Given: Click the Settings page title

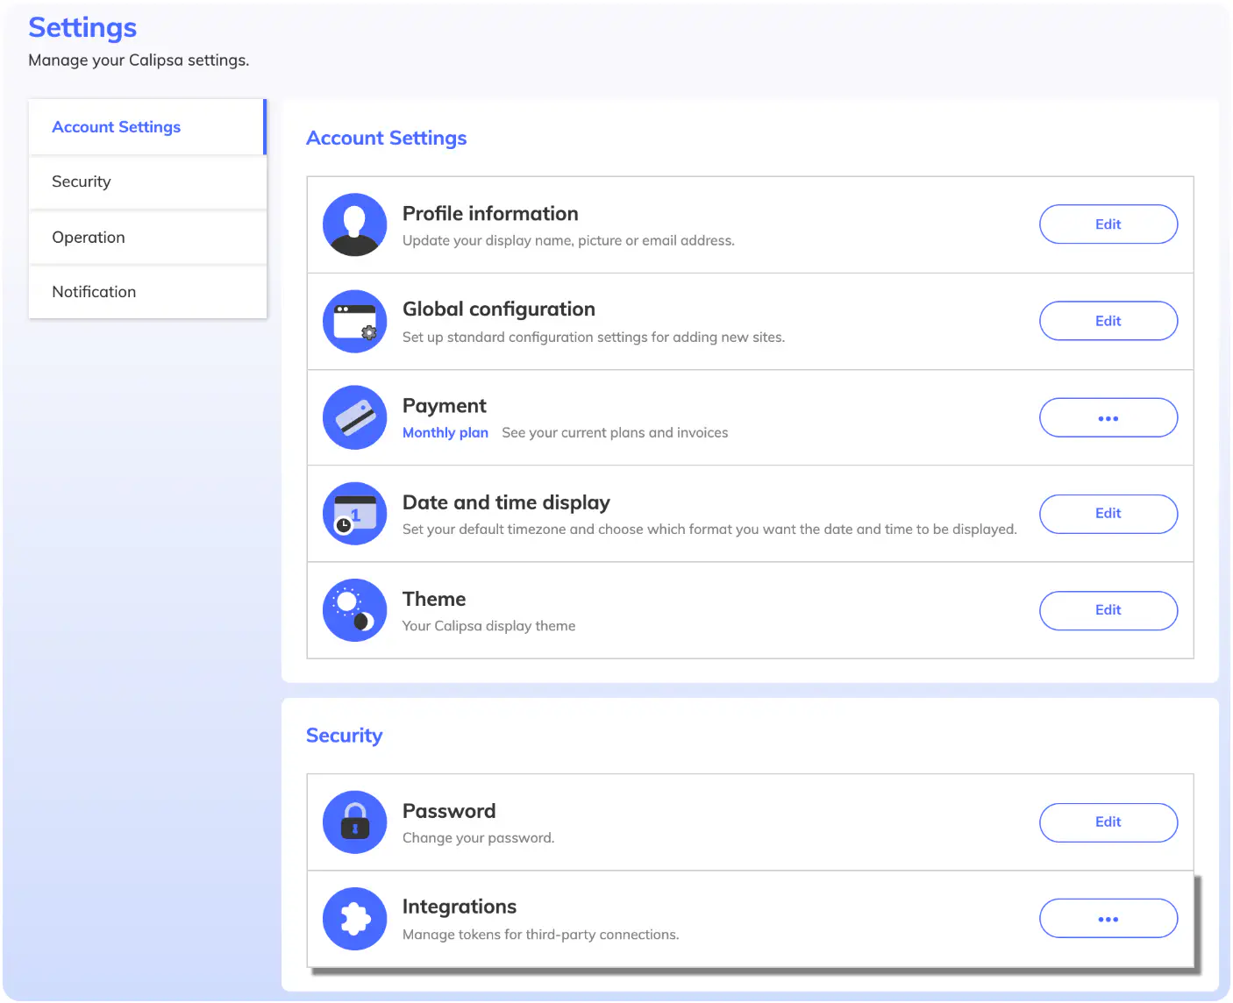Looking at the screenshot, I should pos(82,28).
